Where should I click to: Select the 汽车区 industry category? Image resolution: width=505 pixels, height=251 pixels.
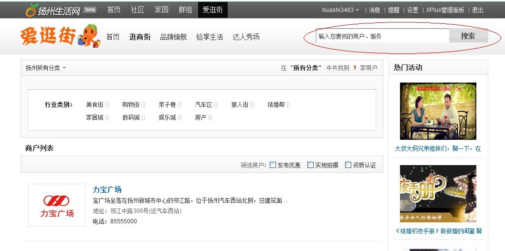(203, 105)
